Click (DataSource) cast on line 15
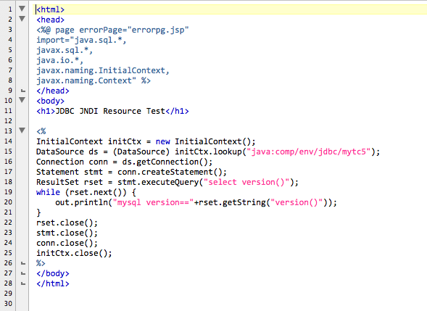427x311 pixels. (x=141, y=152)
